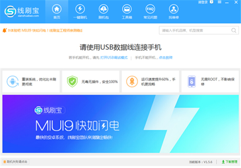This screenshot has height=168, width=241.
Task: Click the 点击救砖 unbrick link
Action: coord(166,58)
